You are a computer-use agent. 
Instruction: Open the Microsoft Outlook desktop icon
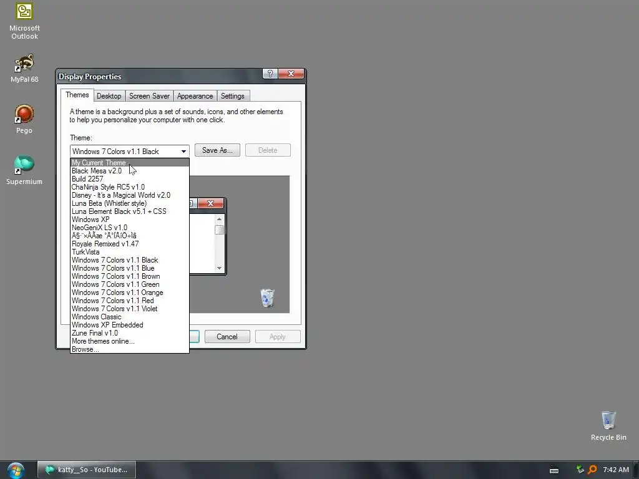click(x=24, y=21)
